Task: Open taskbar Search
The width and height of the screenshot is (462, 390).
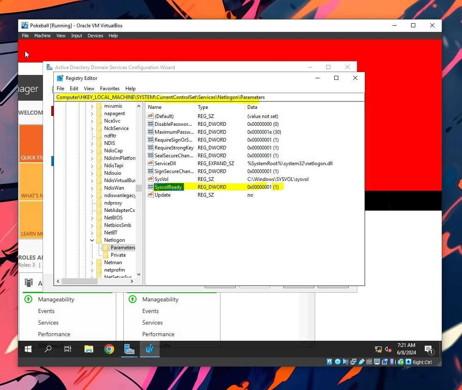Action: point(48,349)
